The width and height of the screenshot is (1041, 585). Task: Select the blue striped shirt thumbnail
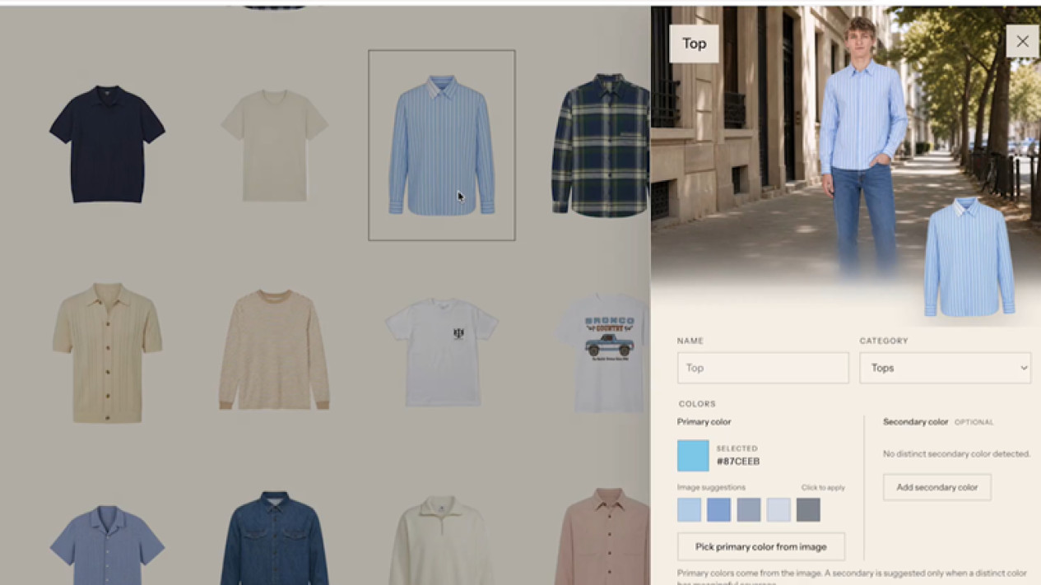442,146
